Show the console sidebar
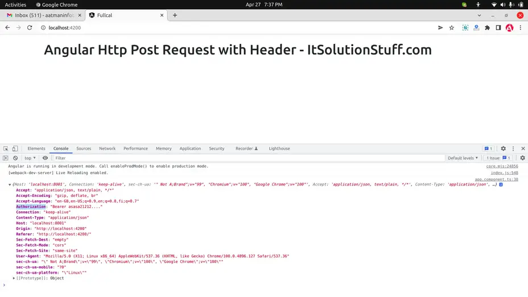This screenshot has width=528, height=297. 5,158
